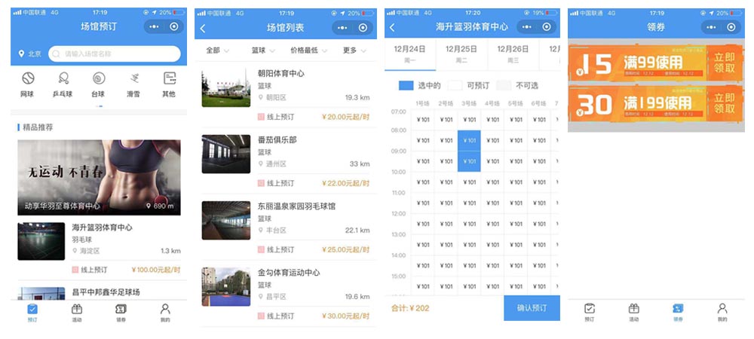The width and height of the screenshot is (754, 339).
Task: Claim the ¥30 满199使用 coupon
Action: point(725,103)
